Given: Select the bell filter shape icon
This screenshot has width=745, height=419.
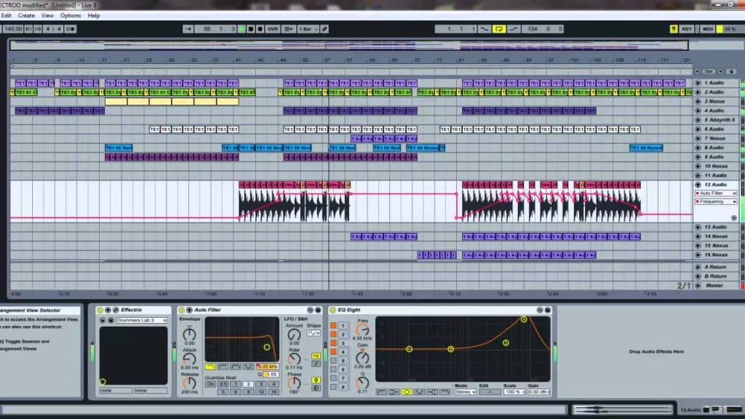Looking at the screenshot, I should pos(406,392).
